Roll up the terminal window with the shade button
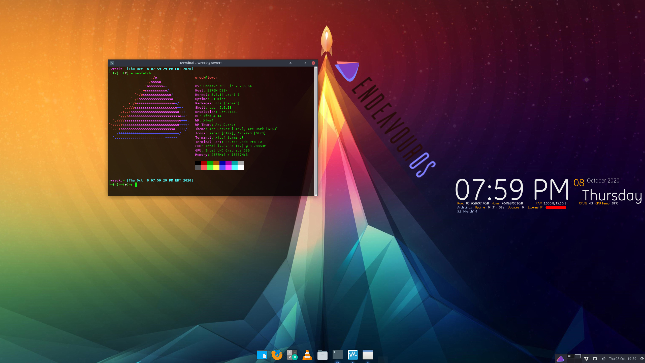The width and height of the screenshot is (645, 363). point(291,63)
